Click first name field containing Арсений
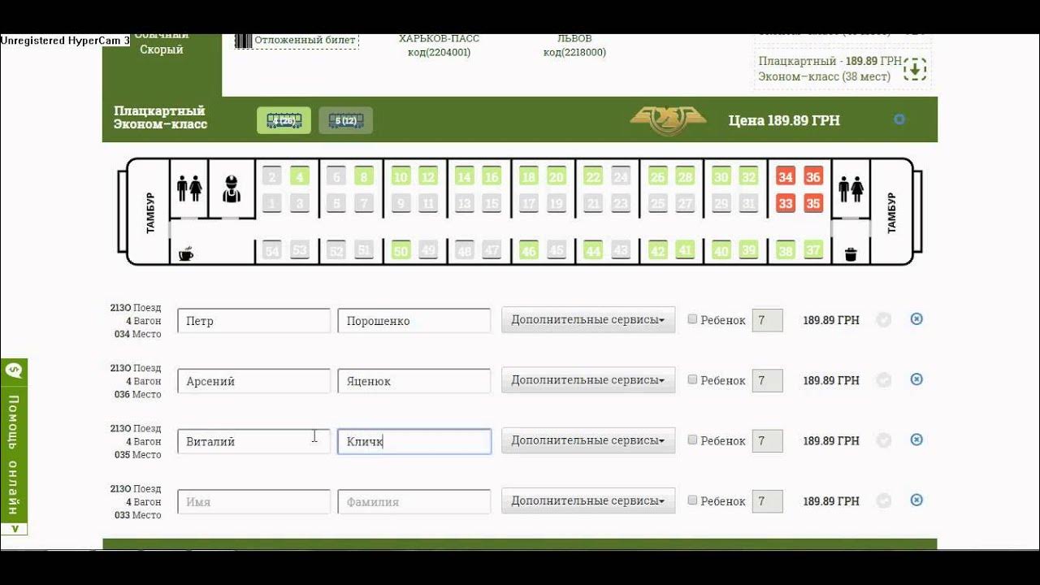1040x585 pixels. [254, 380]
